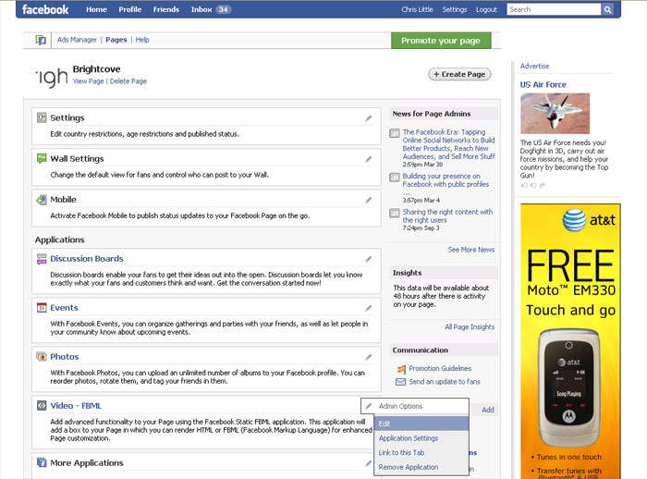Image resolution: width=647 pixels, height=479 pixels.
Task: Click the pencil edit icon for Photos
Action: (369, 357)
